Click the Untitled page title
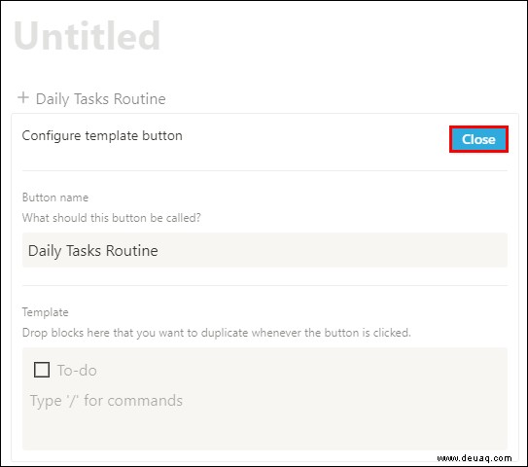 87,36
